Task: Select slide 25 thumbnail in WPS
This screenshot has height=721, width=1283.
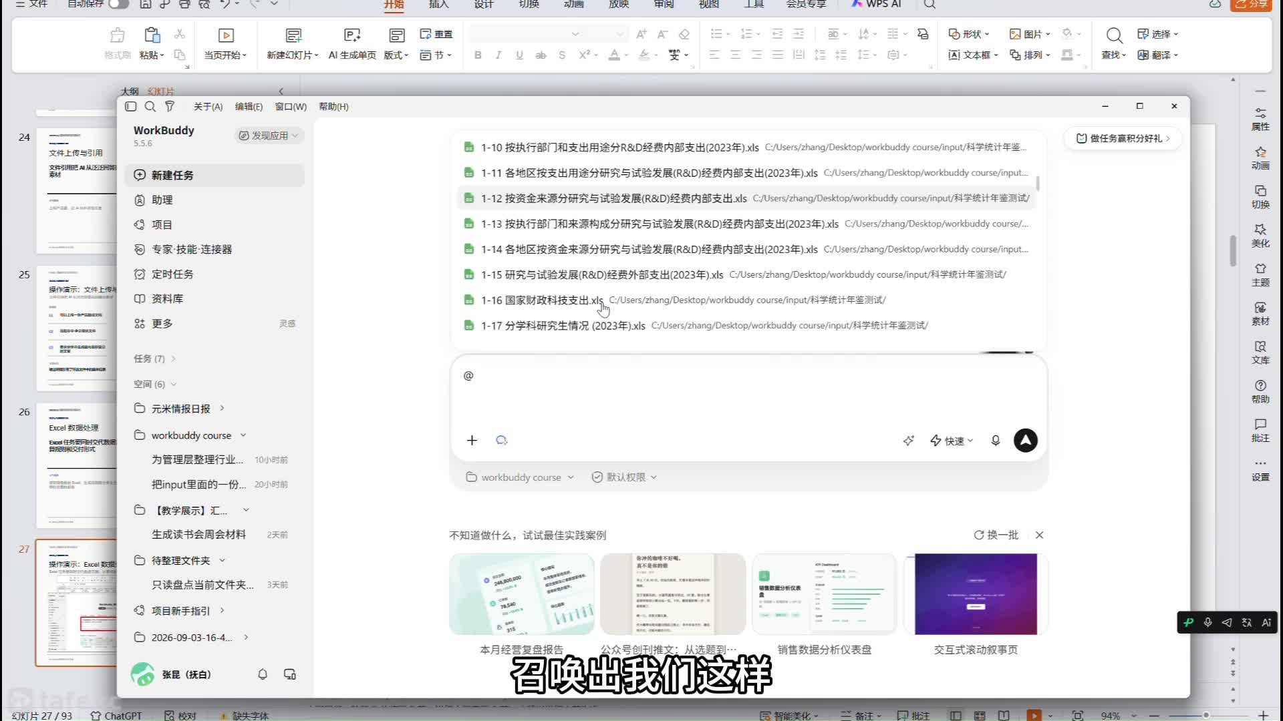Action: pos(76,328)
